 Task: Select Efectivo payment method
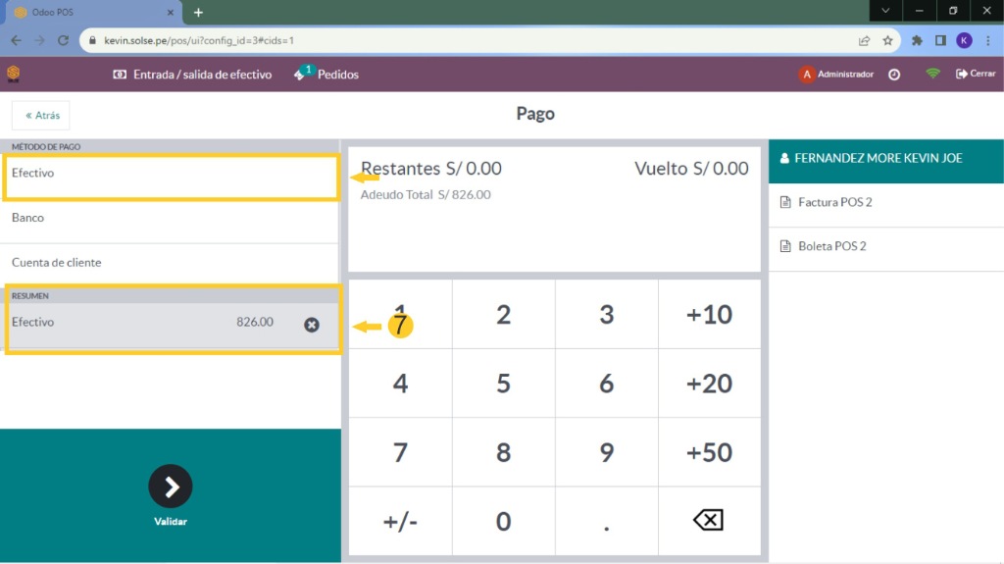click(171, 174)
